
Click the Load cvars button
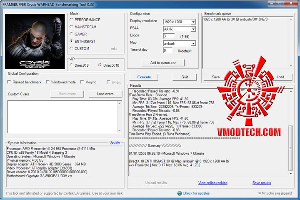pyautogui.click(x=105, y=94)
